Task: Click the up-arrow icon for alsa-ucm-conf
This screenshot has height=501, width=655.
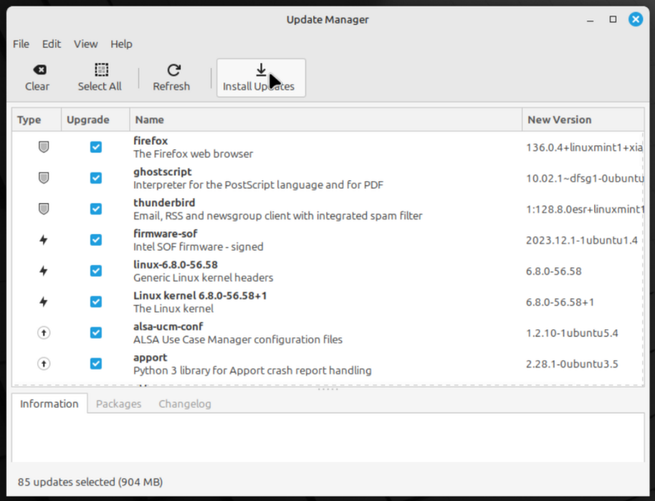Action: tap(44, 333)
